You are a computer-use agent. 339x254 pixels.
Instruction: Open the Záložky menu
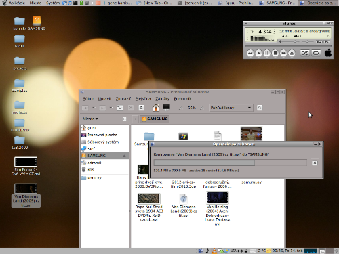(x=163, y=99)
